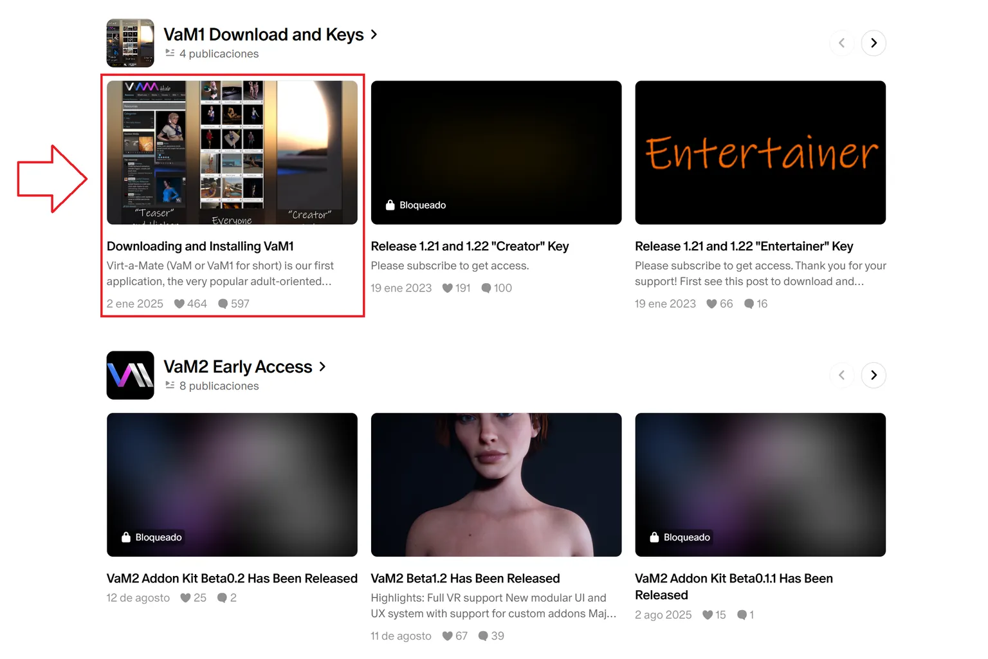Open the orange Entertainer thumbnail image

click(760, 153)
